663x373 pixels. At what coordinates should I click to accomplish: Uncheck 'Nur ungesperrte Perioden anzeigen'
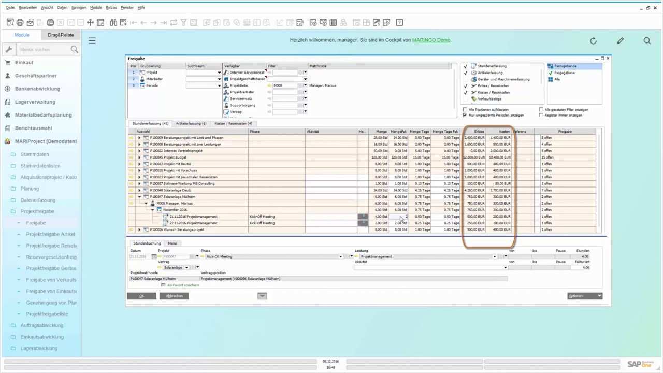[465, 115]
